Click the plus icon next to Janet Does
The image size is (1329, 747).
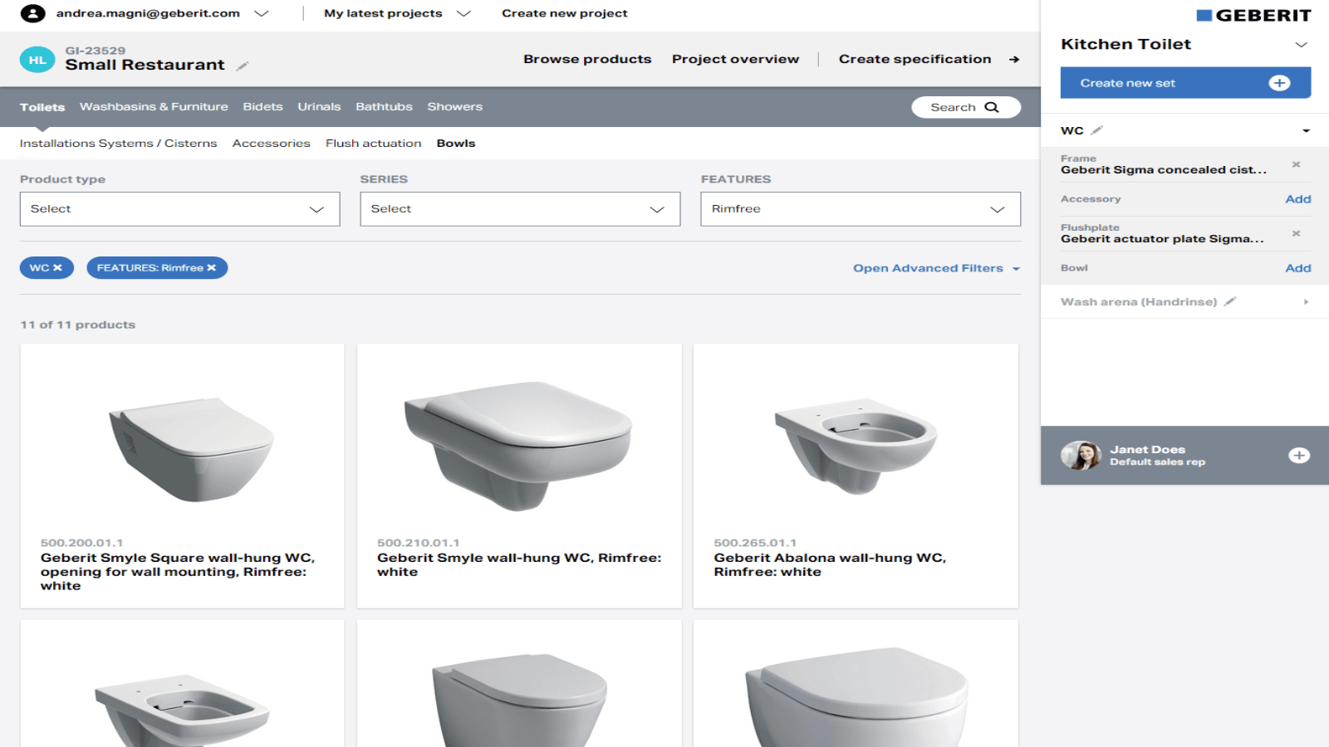[1297, 455]
